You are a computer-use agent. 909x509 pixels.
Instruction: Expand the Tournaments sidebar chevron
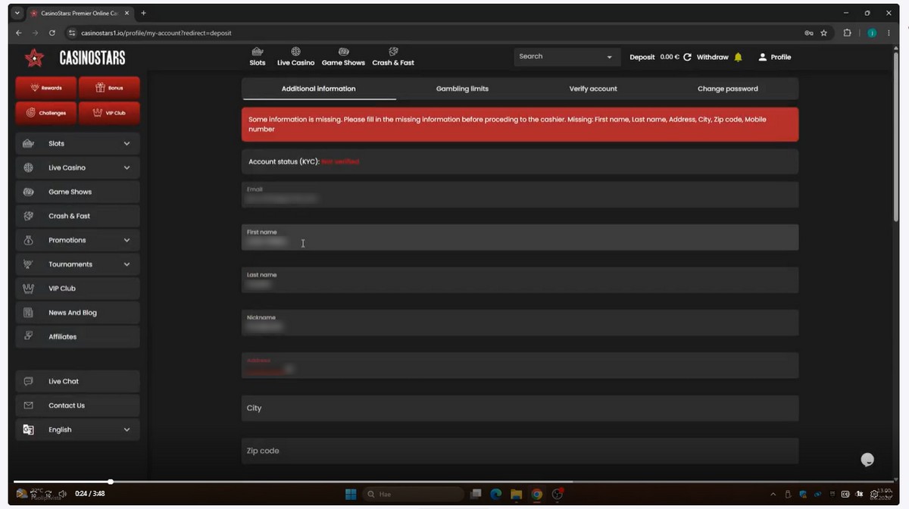pyautogui.click(x=127, y=264)
